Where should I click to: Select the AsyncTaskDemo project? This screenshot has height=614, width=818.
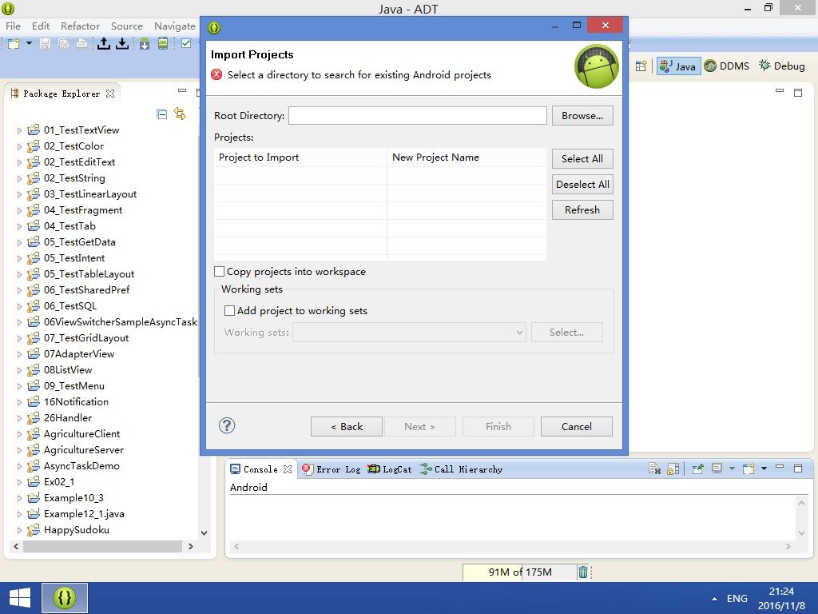[x=81, y=466]
